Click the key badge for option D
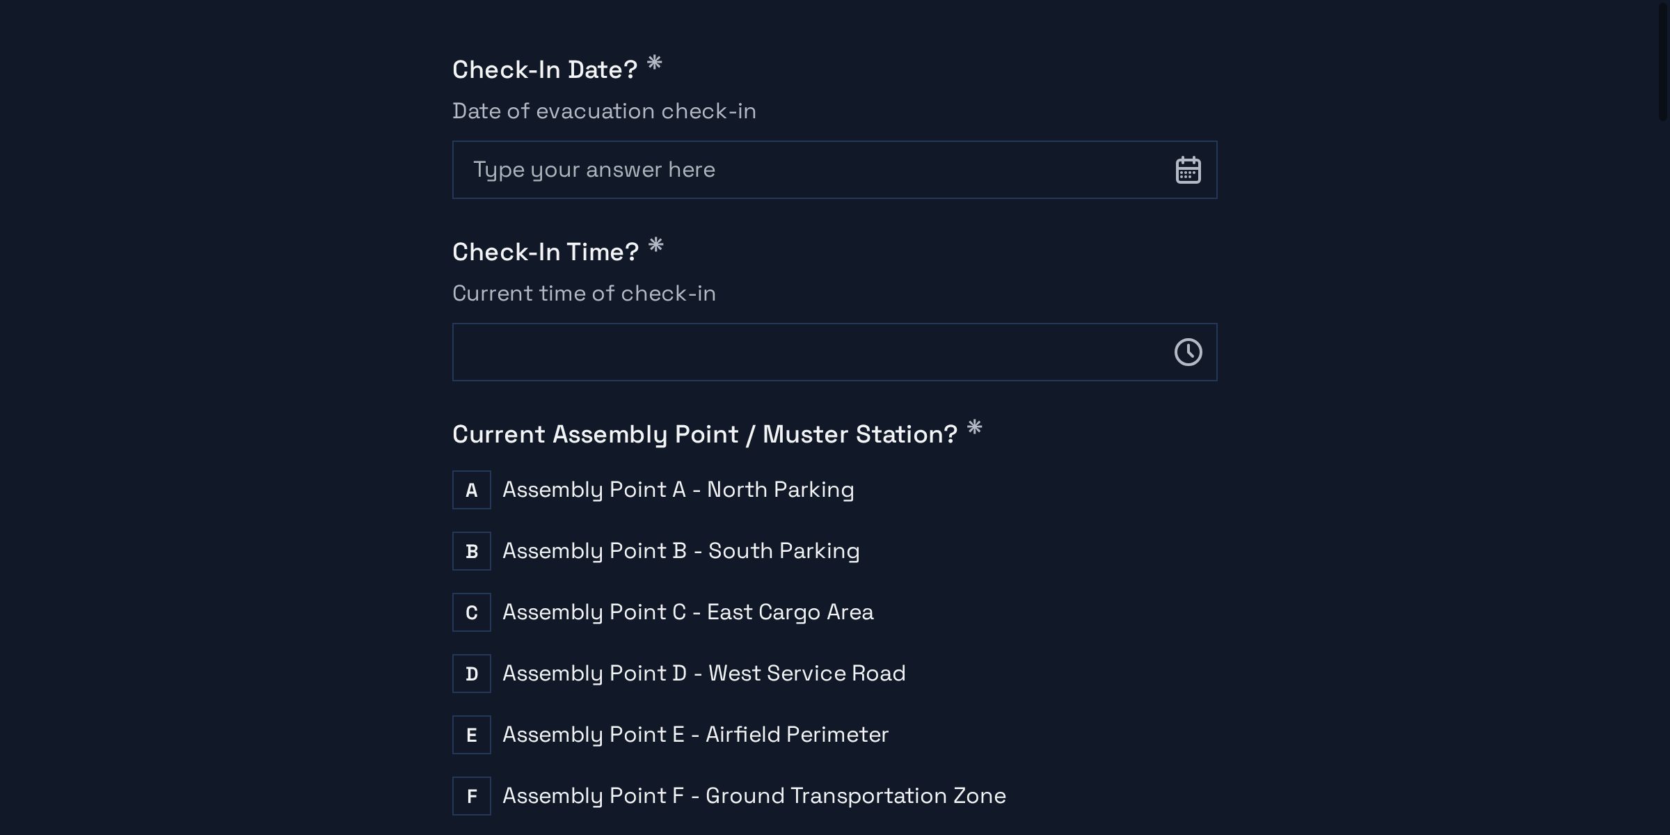Image resolution: width=1670 pixels, height=835 pixels. pyautogui.click(x=472, y=674)
